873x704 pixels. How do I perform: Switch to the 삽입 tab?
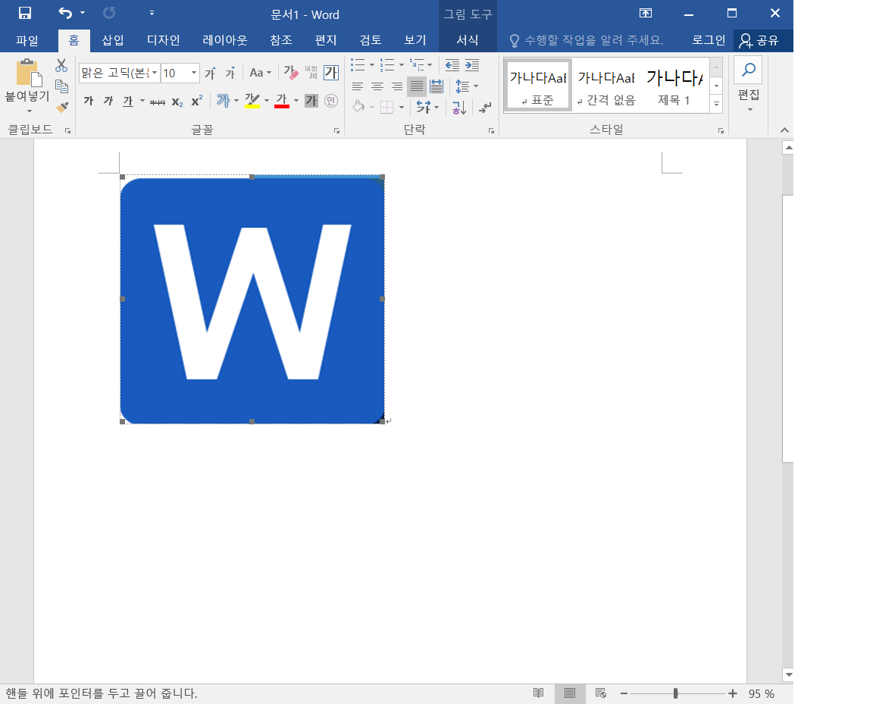coord(112,40)
